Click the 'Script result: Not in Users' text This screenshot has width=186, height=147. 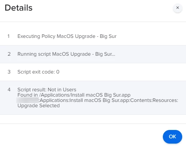tap(47, 90)
